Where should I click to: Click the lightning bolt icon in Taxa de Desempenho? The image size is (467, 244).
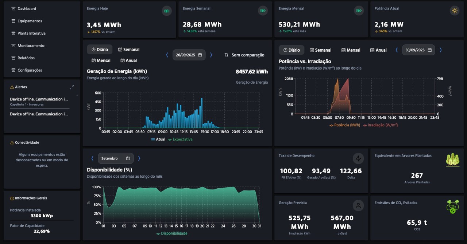point(358,158)
